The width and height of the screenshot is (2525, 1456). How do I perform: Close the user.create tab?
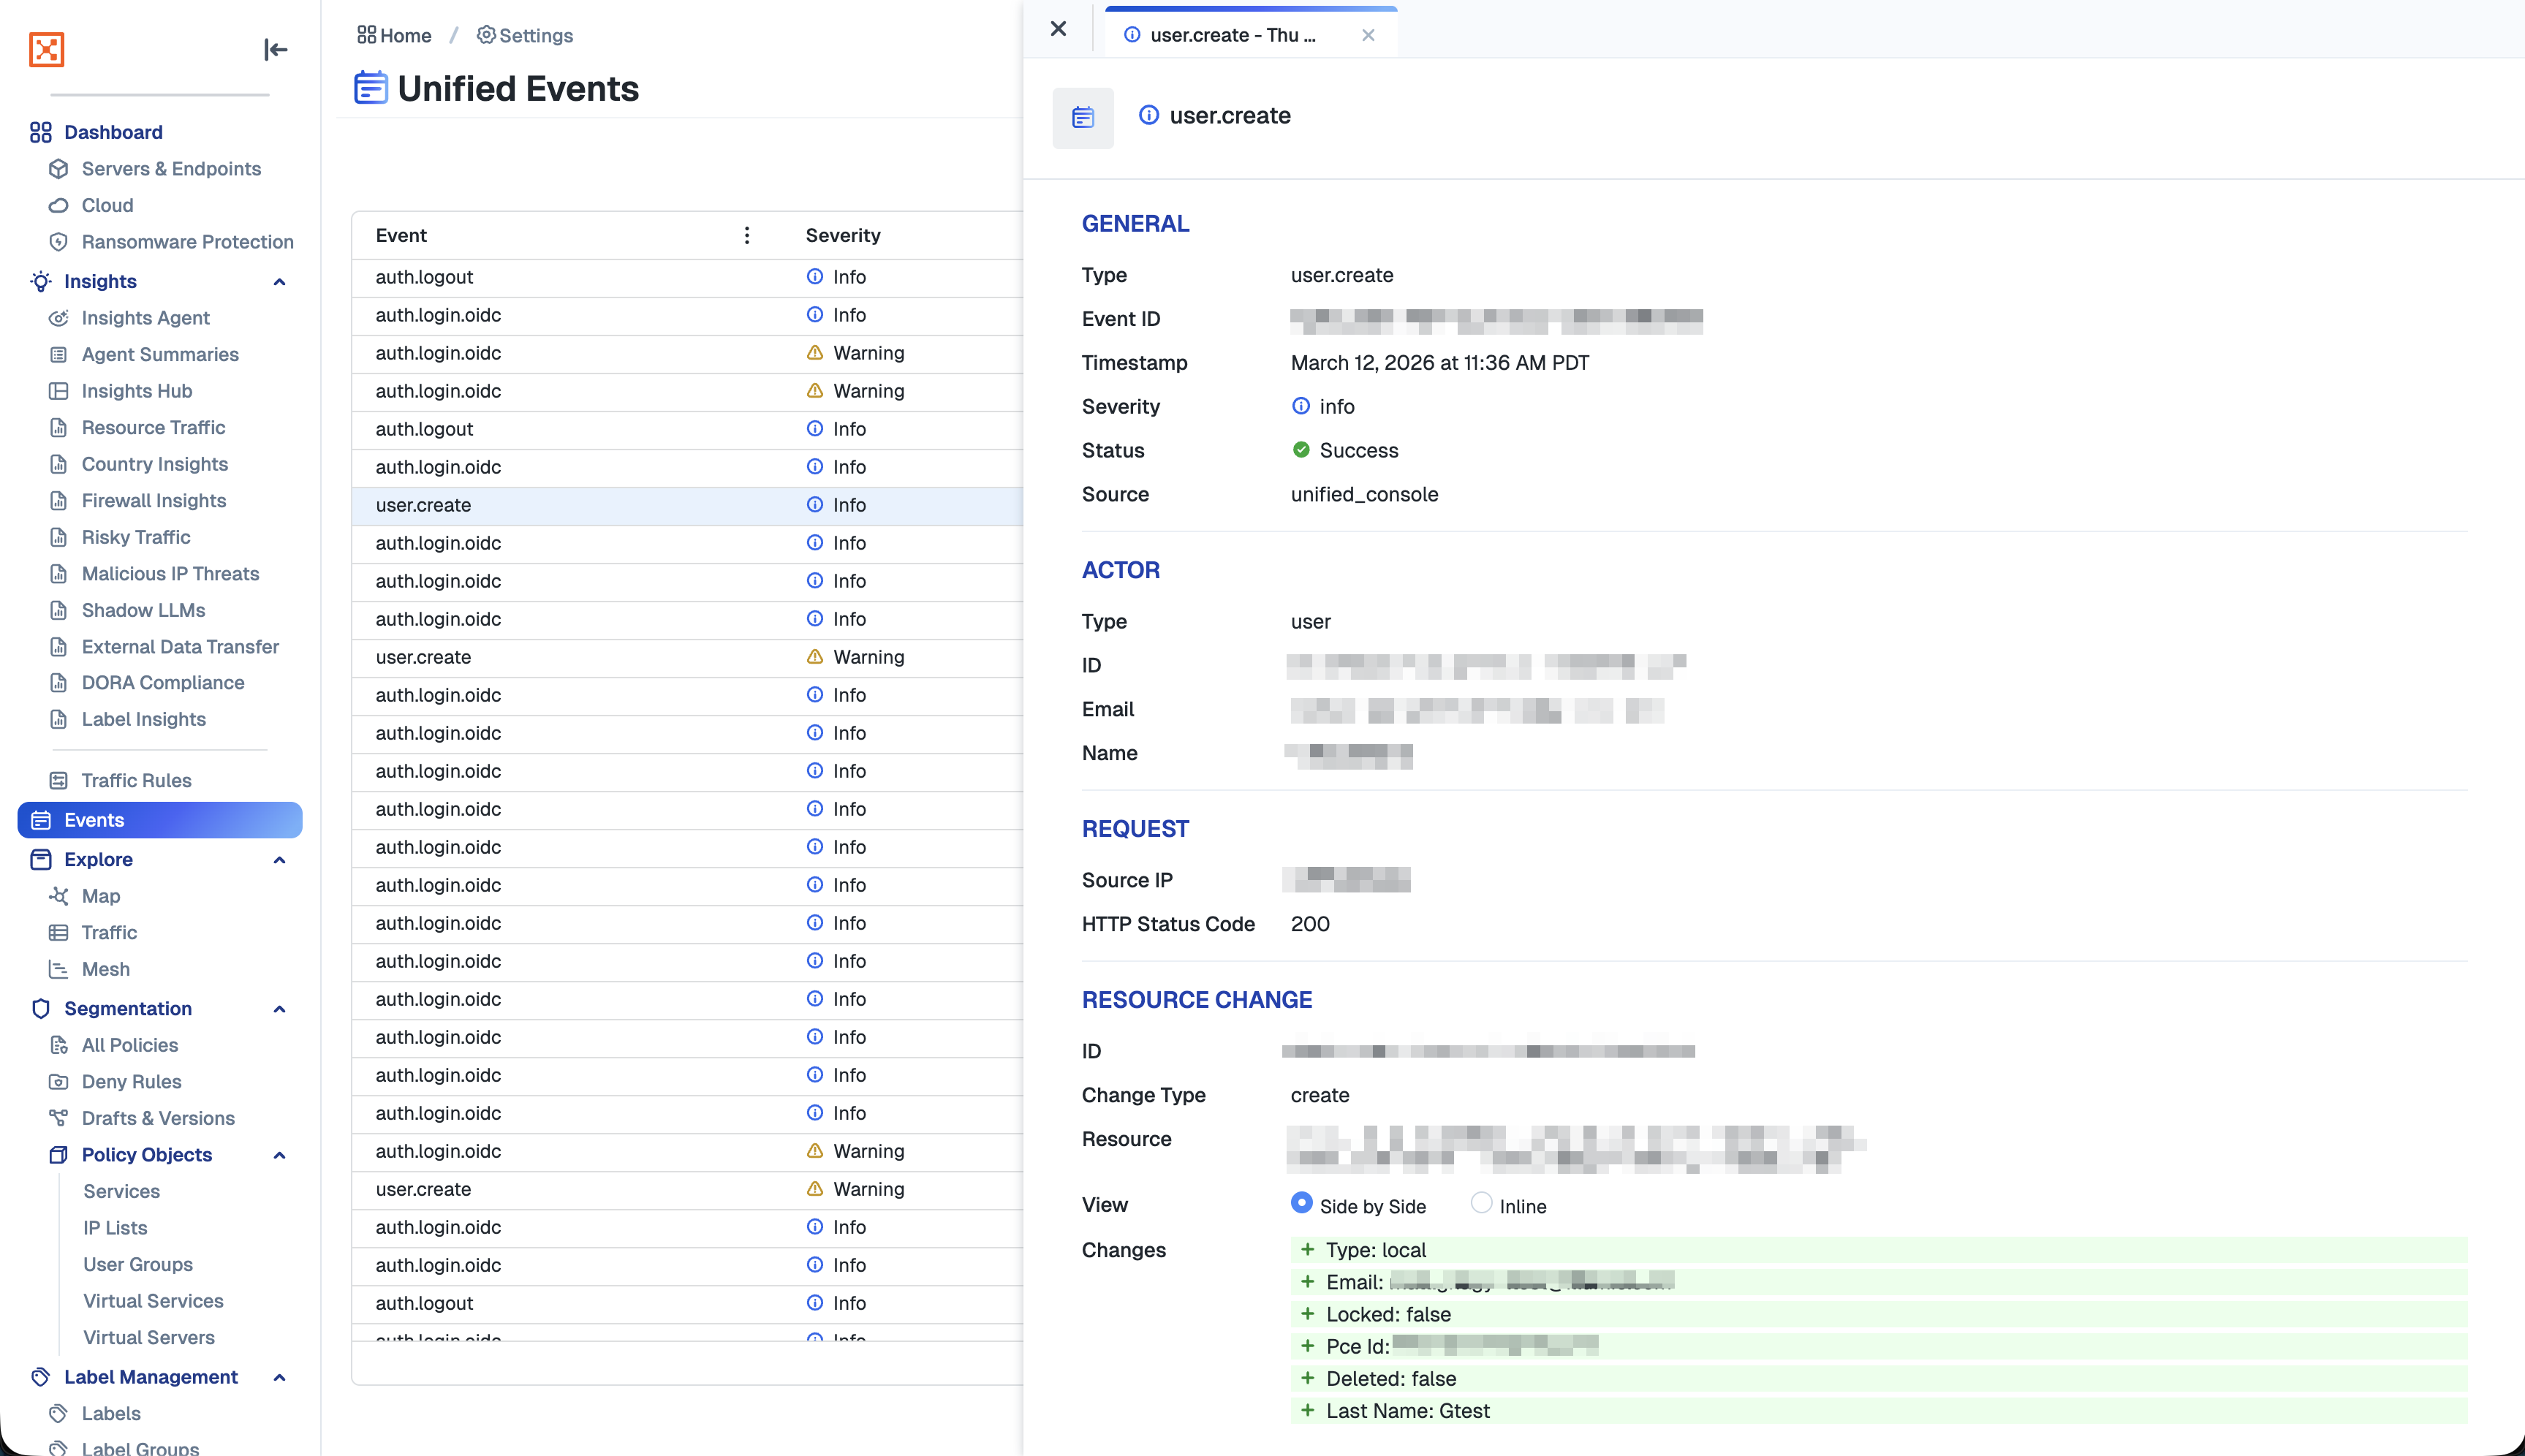click(x=1368, y=35)
